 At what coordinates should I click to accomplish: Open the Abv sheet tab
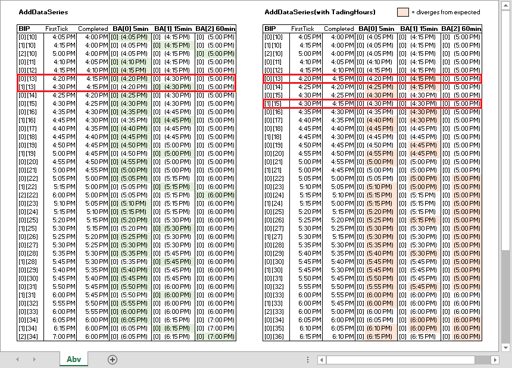(x=74, y=359)
